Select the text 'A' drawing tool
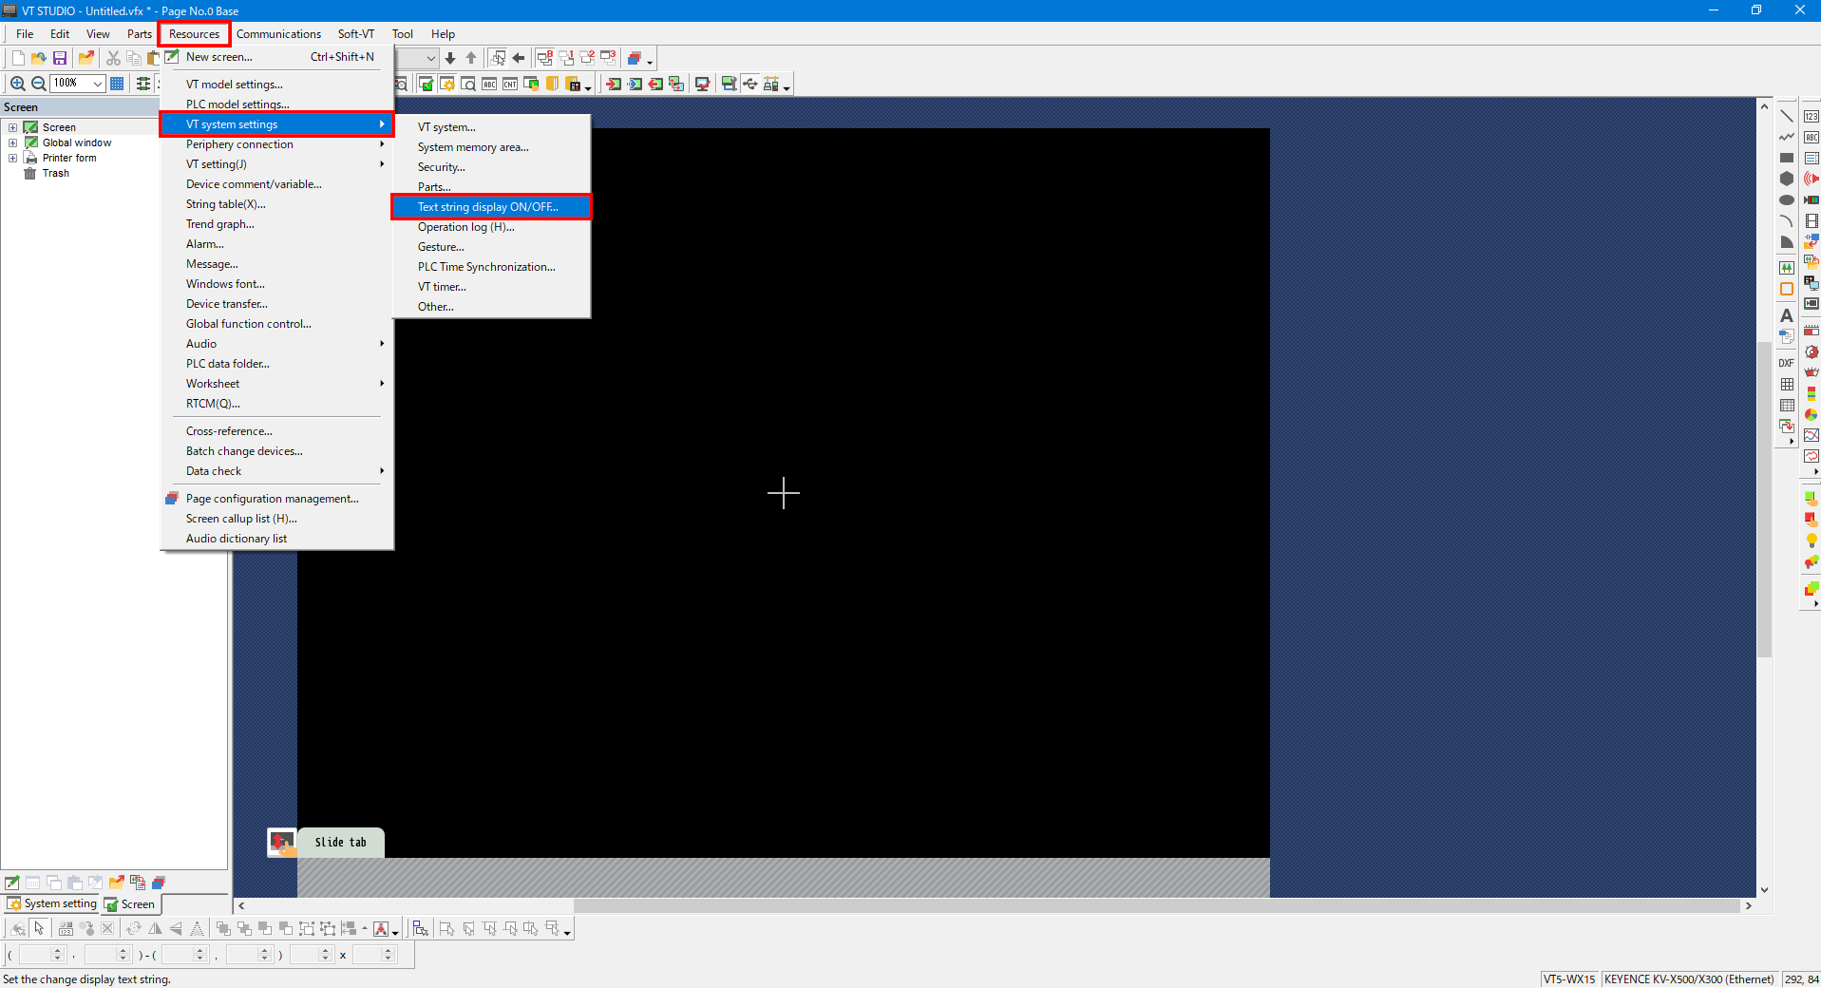Screen dimensions: 1821x988 click(x=1786, y=315)
